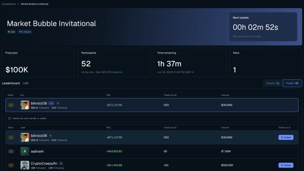Screen dimensions: 304x171
Task: Open blknoiz06 avatar in the leaderboard list
Action: 25,137
